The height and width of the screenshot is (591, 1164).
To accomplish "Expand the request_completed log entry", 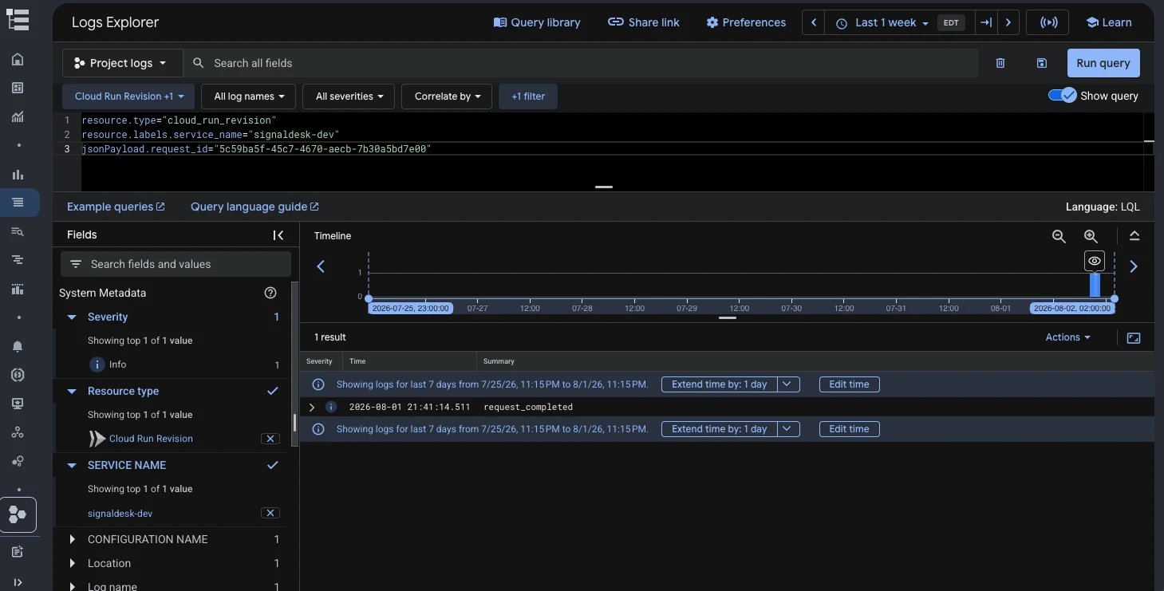I will coord(312,407).
